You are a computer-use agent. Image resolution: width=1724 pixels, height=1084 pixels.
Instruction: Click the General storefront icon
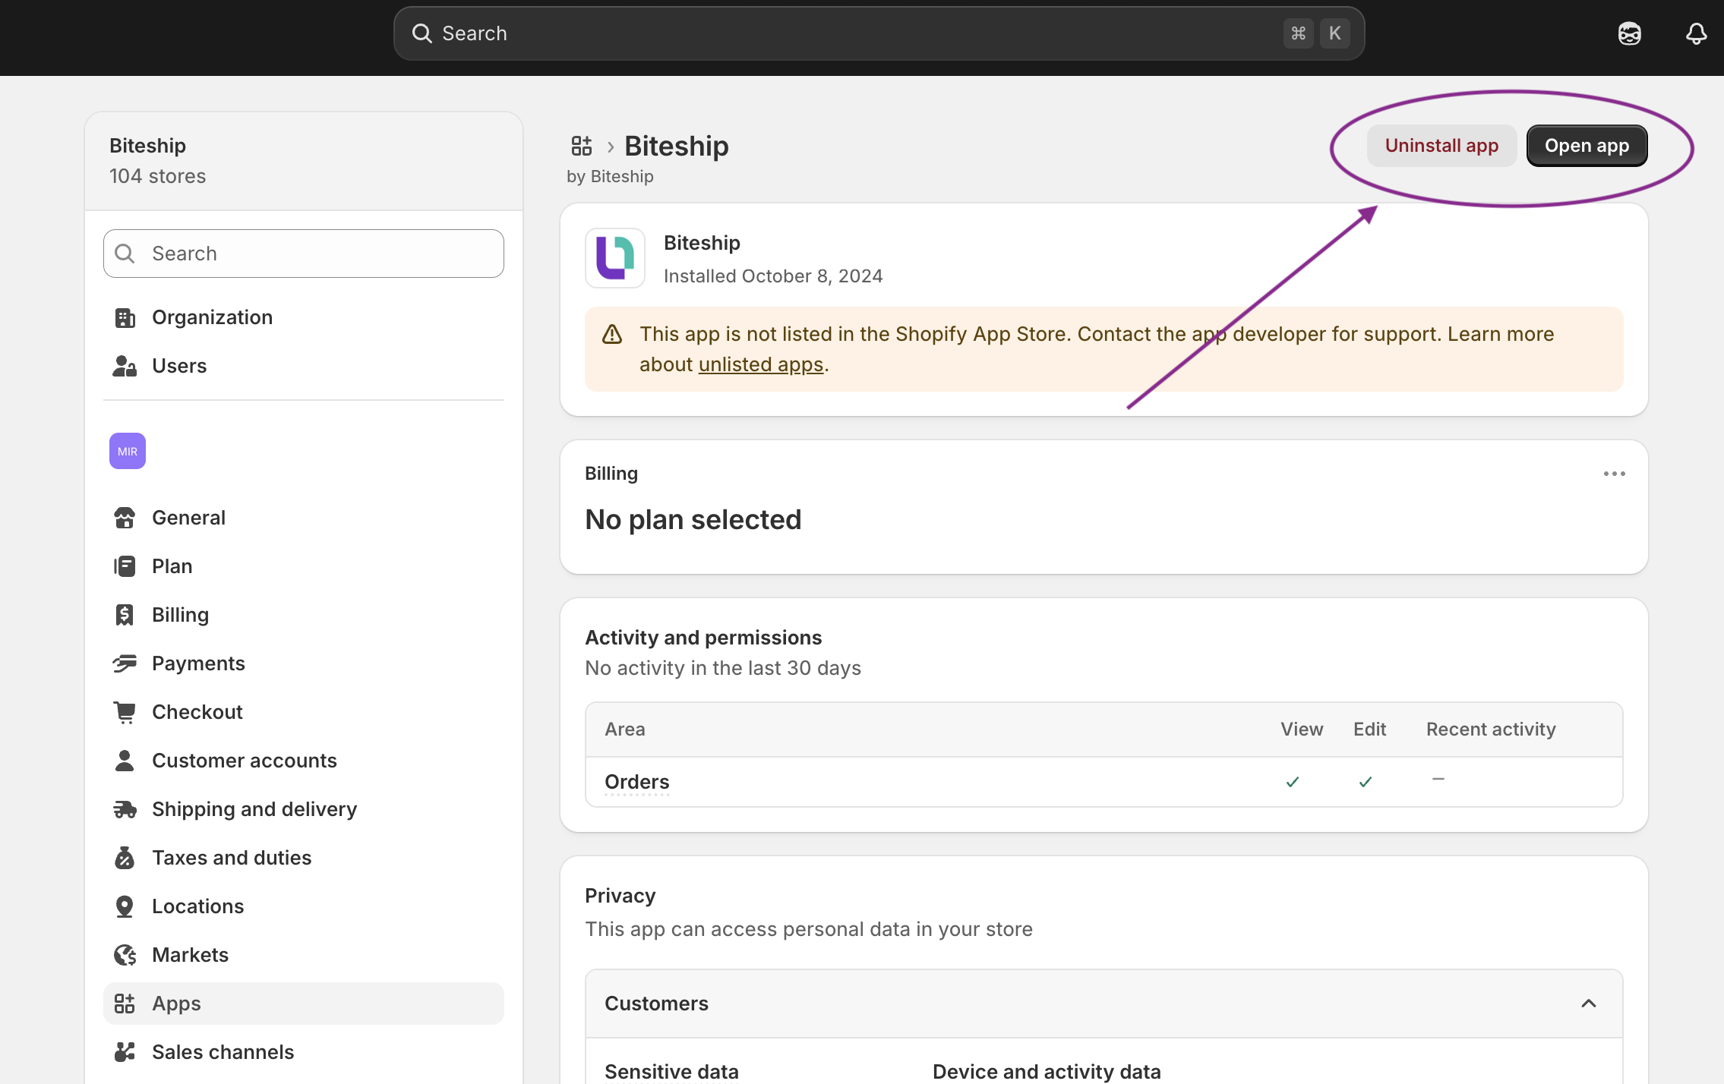(x=125, y=518)
